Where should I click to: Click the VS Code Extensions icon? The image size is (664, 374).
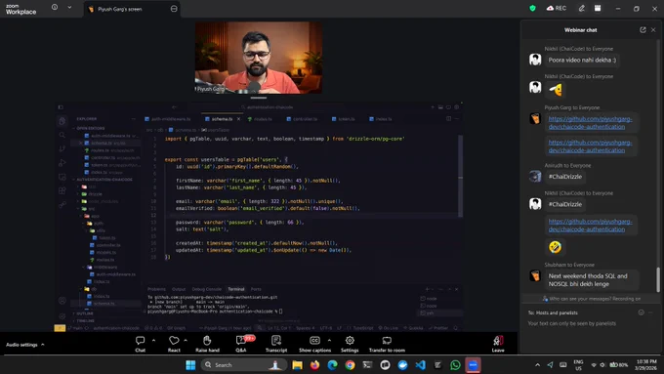click(x=62, y=190)
